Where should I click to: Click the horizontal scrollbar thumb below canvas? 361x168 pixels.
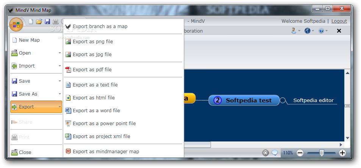(197, 145)
